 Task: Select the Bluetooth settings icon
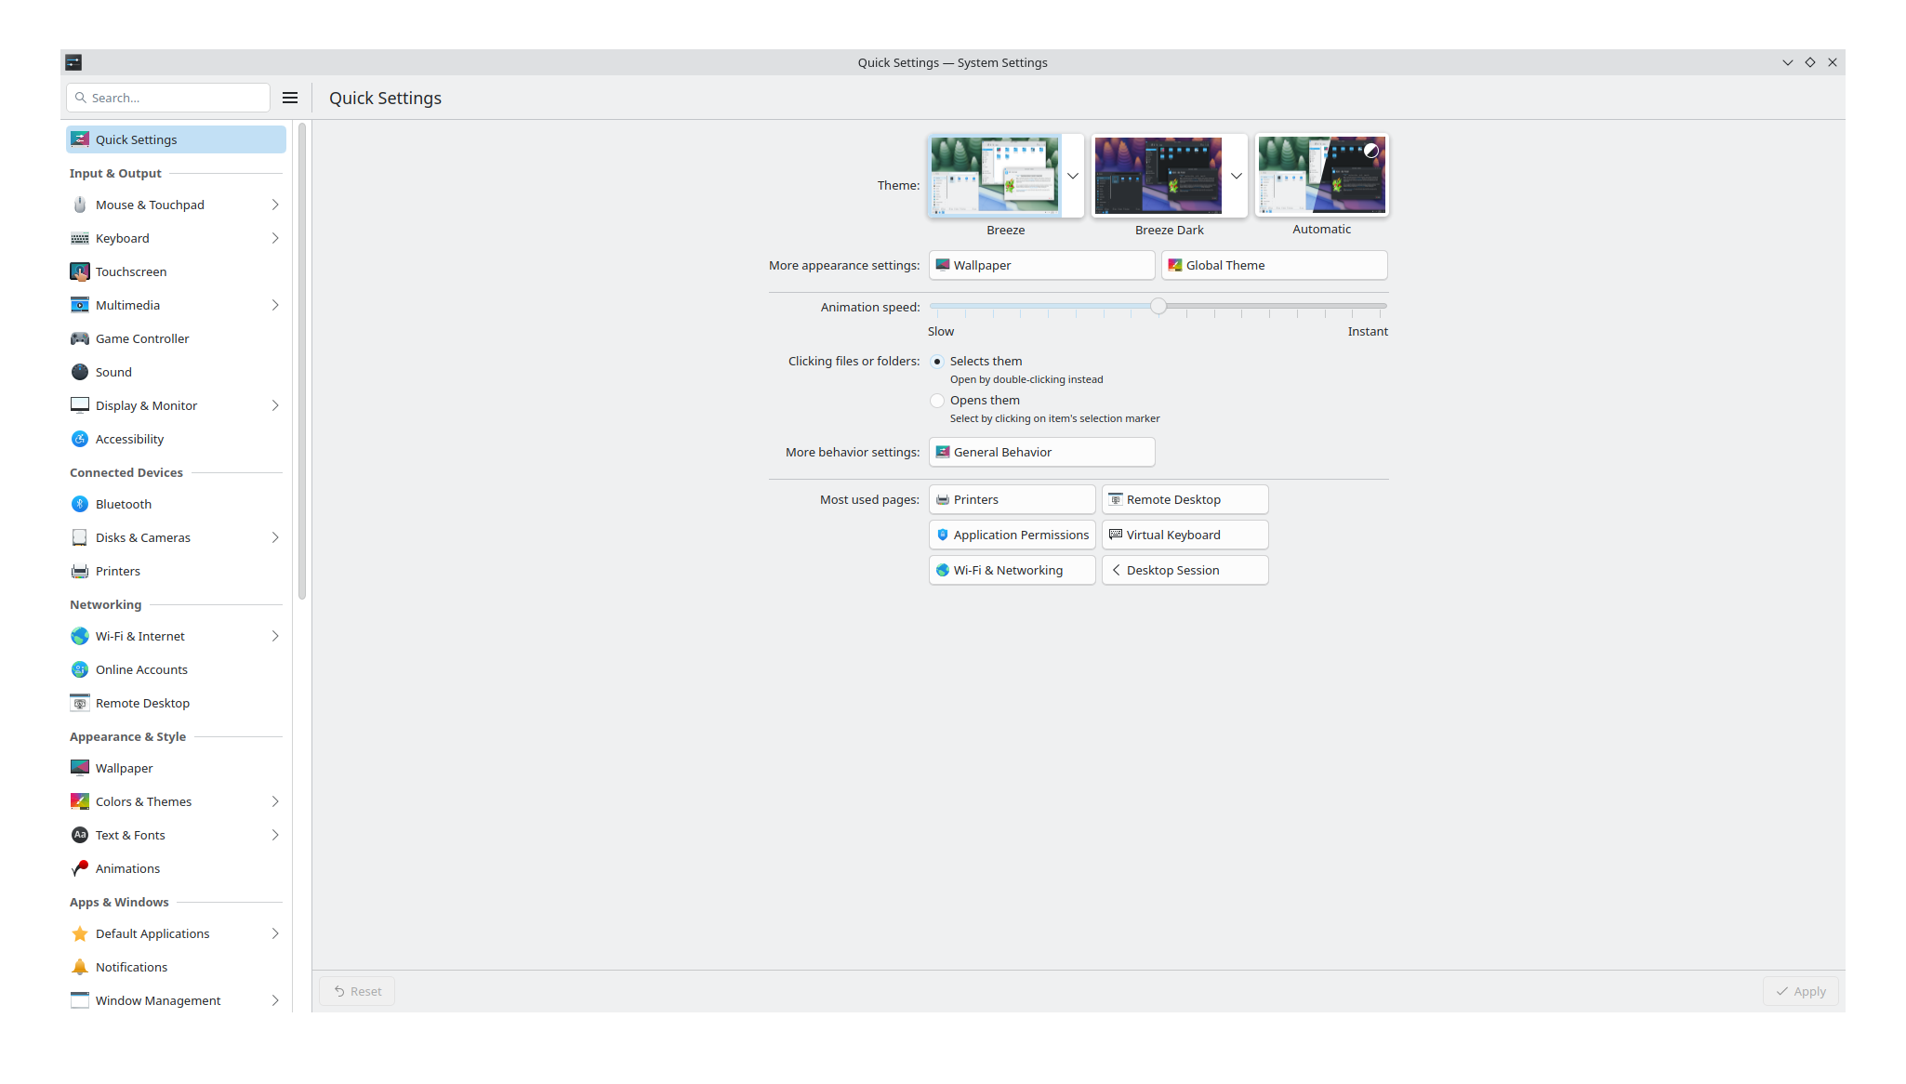(80, 504)
